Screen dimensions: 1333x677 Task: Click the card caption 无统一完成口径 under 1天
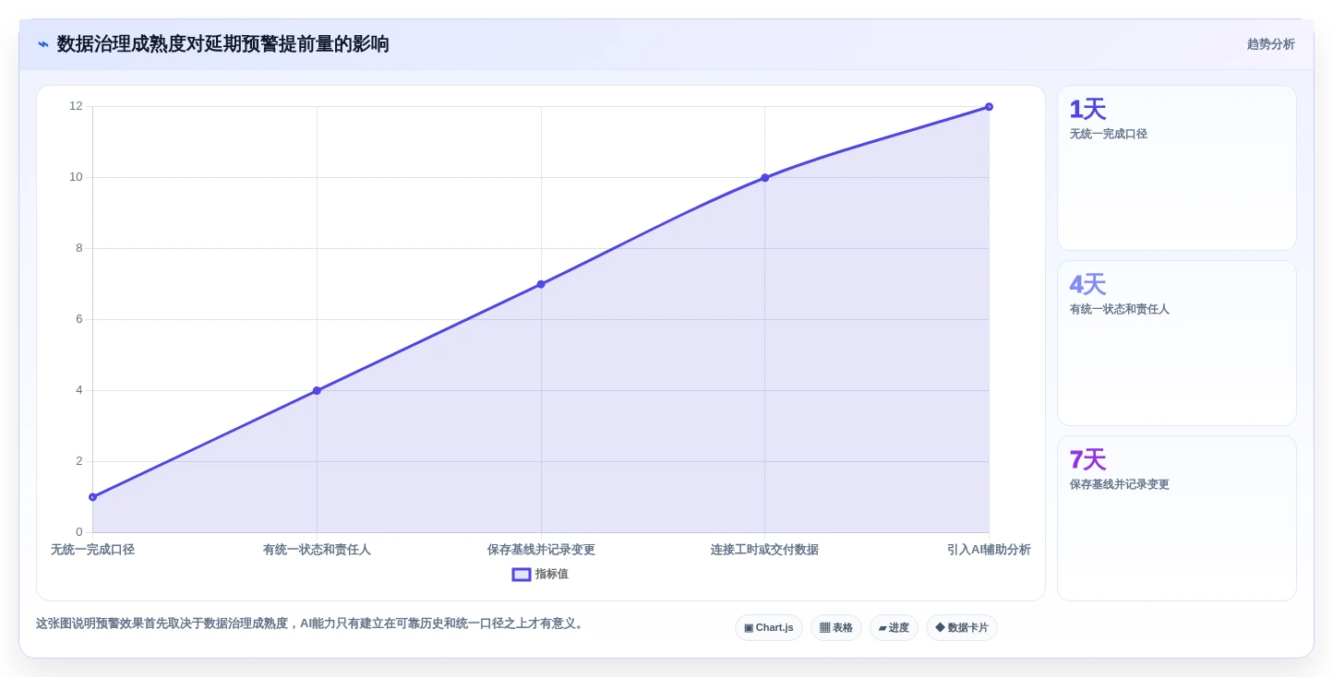(x=1109, y=134)
